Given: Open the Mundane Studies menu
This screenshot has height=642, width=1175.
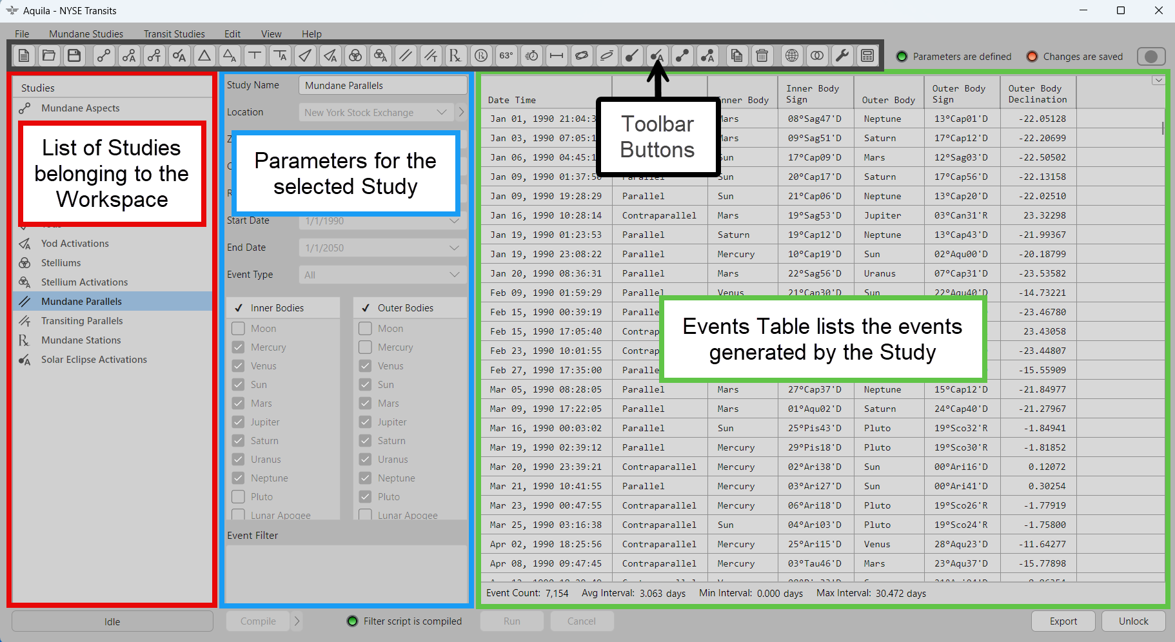Looking at the screenshot, I should [86, 34].
